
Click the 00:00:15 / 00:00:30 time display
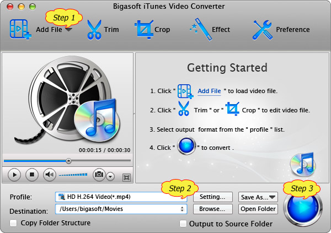click(104, 150)
